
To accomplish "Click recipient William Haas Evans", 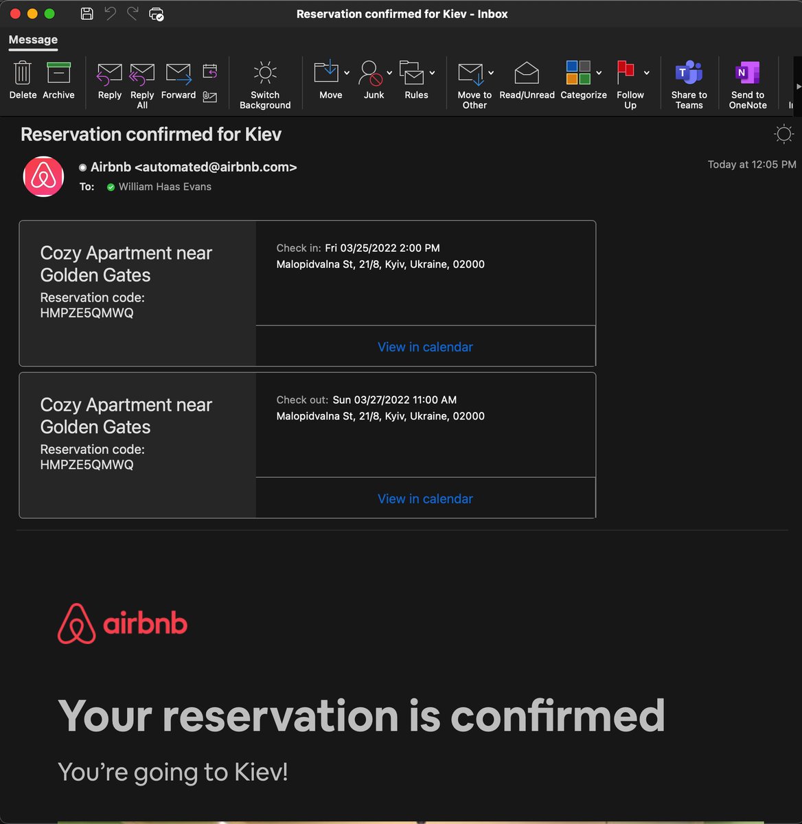I will click(x=165, y=187).
